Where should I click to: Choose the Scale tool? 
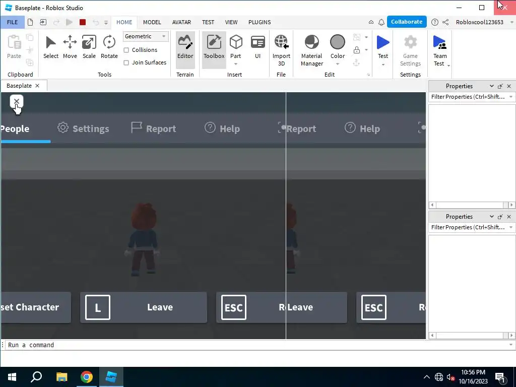click(x=89, y=48)
